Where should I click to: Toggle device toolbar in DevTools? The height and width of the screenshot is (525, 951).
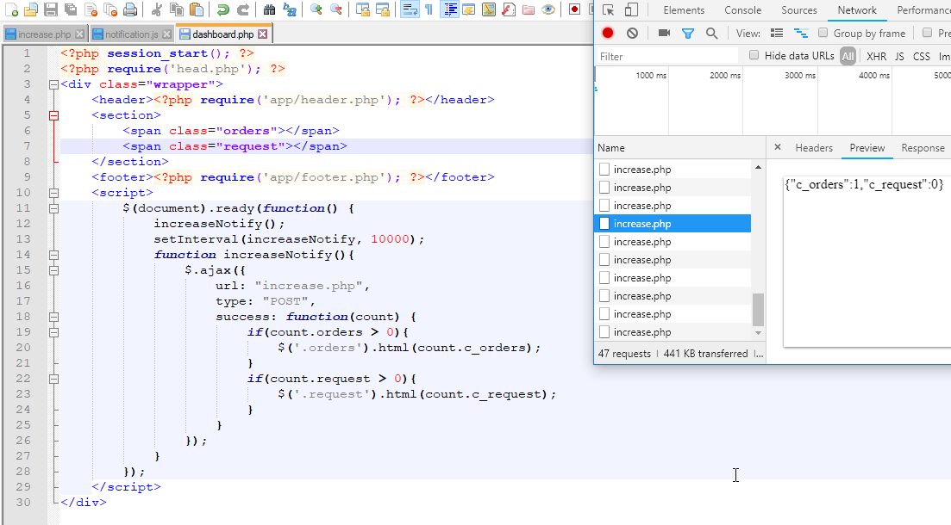631,10
